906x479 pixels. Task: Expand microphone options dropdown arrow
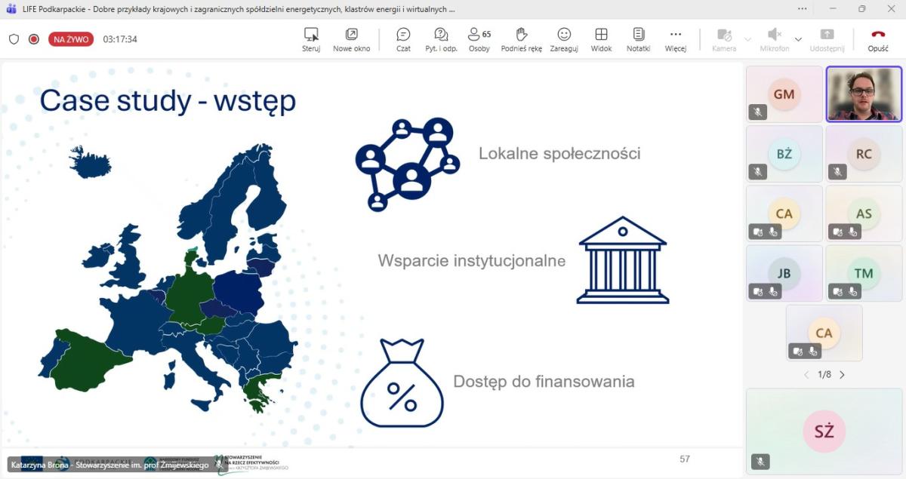click(798, 39)
